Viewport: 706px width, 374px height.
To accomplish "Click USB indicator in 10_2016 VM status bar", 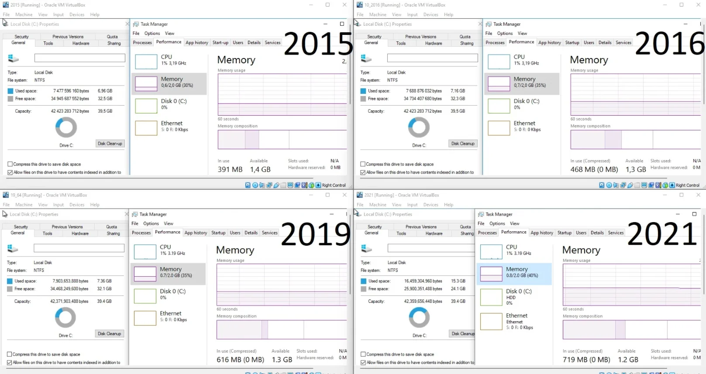I will click(x=630, y=185).
